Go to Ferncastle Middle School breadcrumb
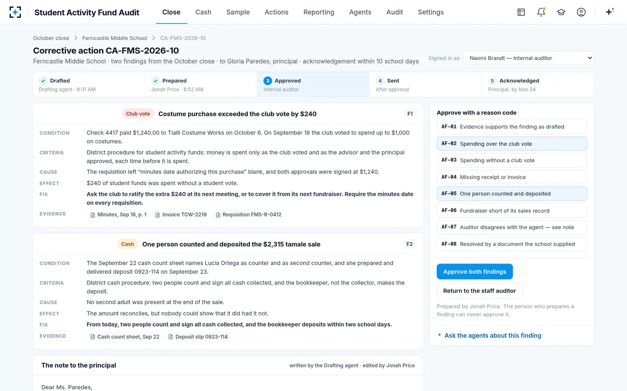627x391 pixels. point(115,38)
